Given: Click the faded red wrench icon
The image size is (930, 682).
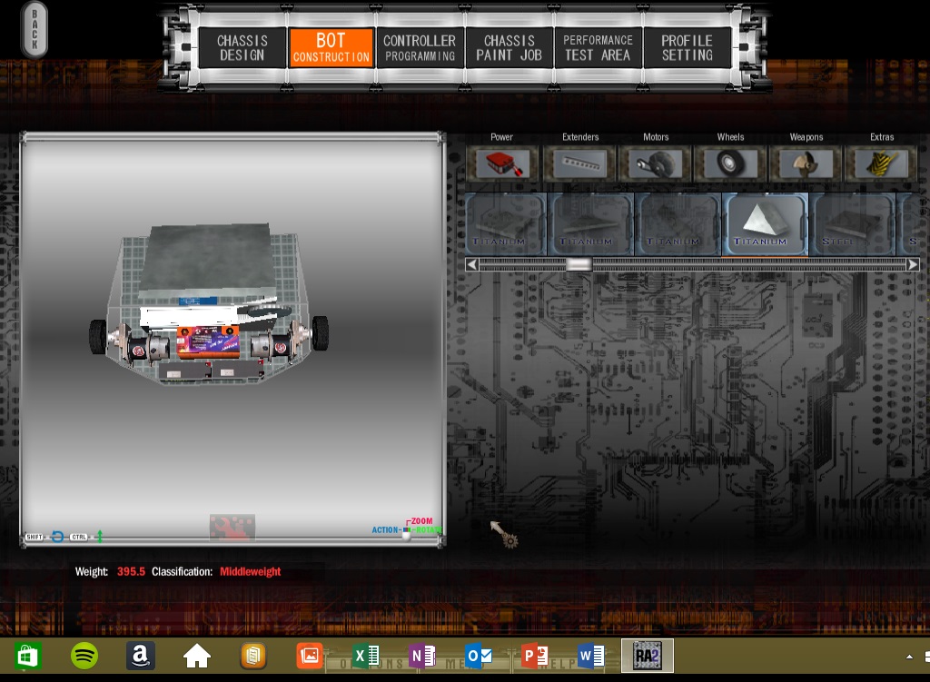Looking at the screenshot, I should [232, 528].
